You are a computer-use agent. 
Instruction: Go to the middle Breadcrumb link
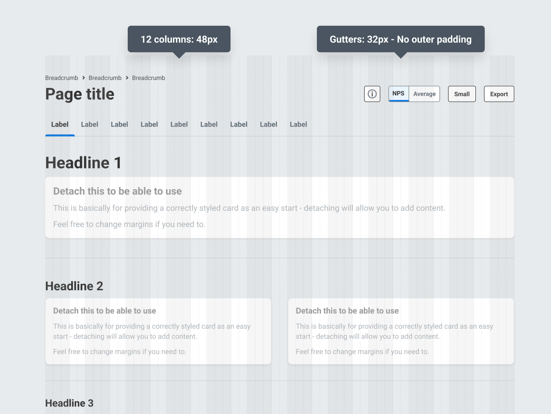[x=105, y=78]
